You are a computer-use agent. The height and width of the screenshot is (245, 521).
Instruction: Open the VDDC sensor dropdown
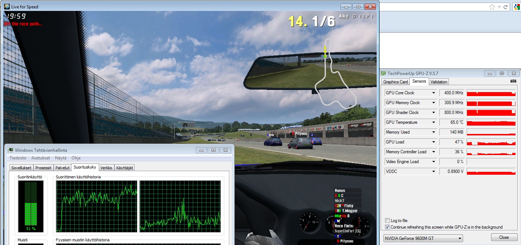[433, 171]
